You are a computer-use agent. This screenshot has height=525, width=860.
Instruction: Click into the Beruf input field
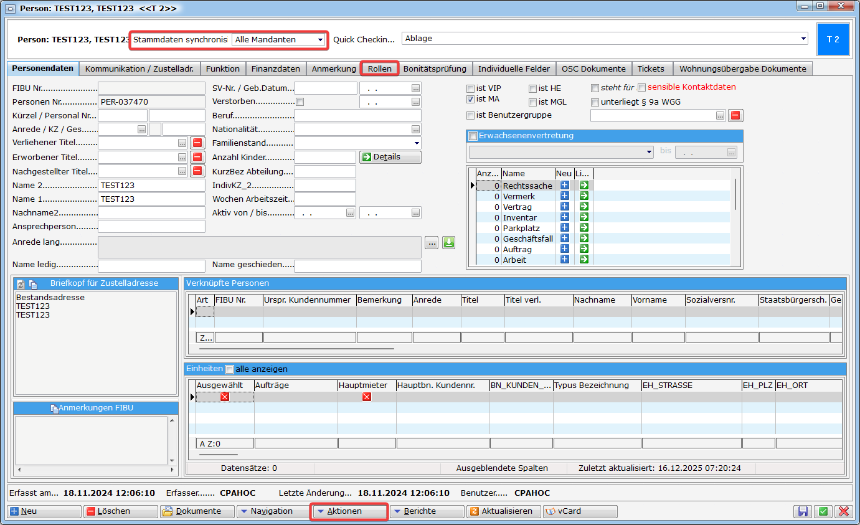click(357, 116)
